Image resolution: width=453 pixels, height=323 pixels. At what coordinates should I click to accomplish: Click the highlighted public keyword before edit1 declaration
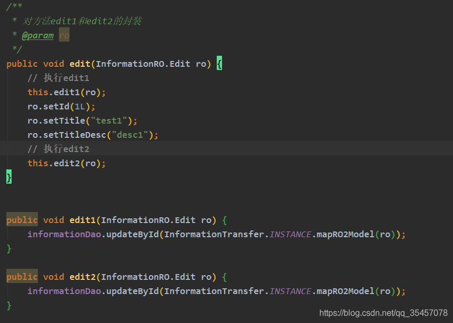coord(22,220)
